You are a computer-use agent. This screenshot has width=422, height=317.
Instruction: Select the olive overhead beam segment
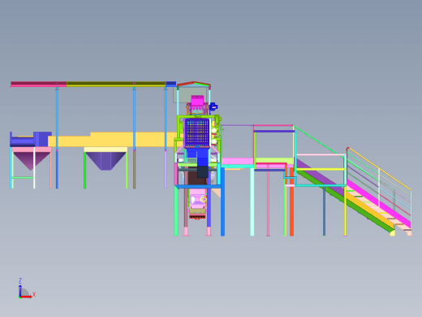(x=116, y=84)
